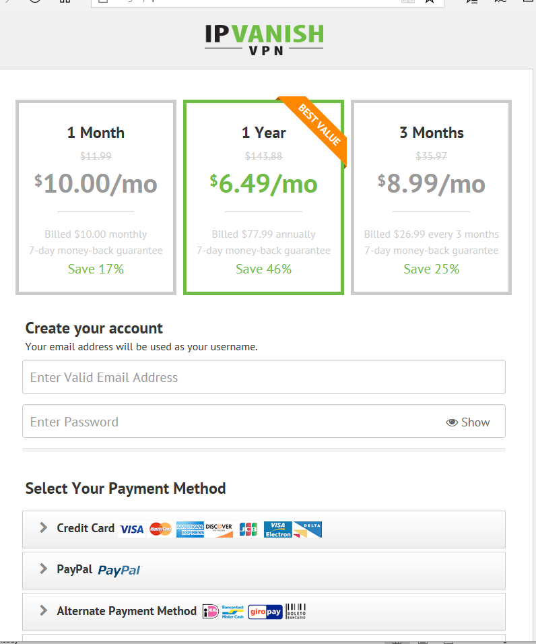This screenshot has width=536, height=644.
Task: Toggle Show password visibility
Action: (468, 422)
